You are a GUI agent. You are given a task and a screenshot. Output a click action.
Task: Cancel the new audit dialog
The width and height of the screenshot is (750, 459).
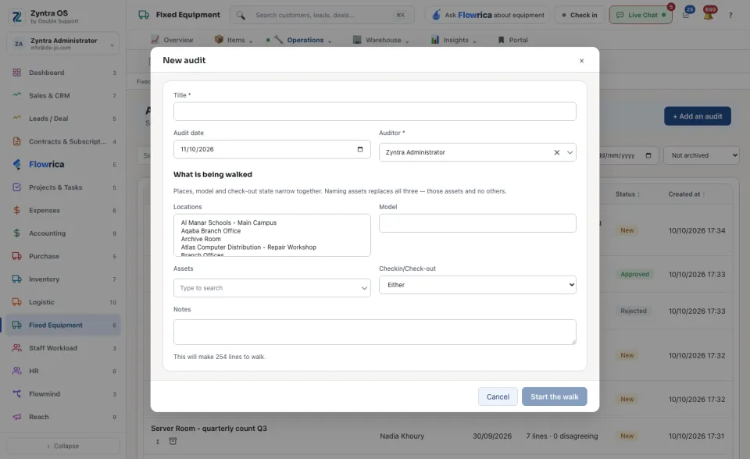pyautogui.click(x=498, y=397)
